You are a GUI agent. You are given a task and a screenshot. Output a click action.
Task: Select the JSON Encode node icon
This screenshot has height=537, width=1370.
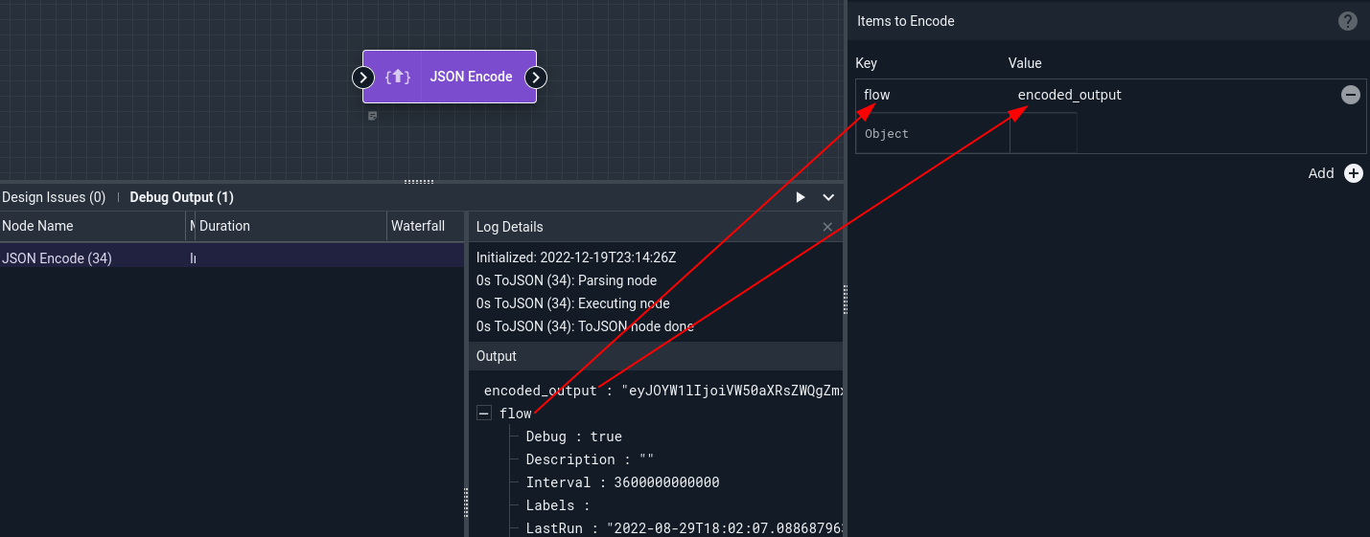tap(398, 77)
